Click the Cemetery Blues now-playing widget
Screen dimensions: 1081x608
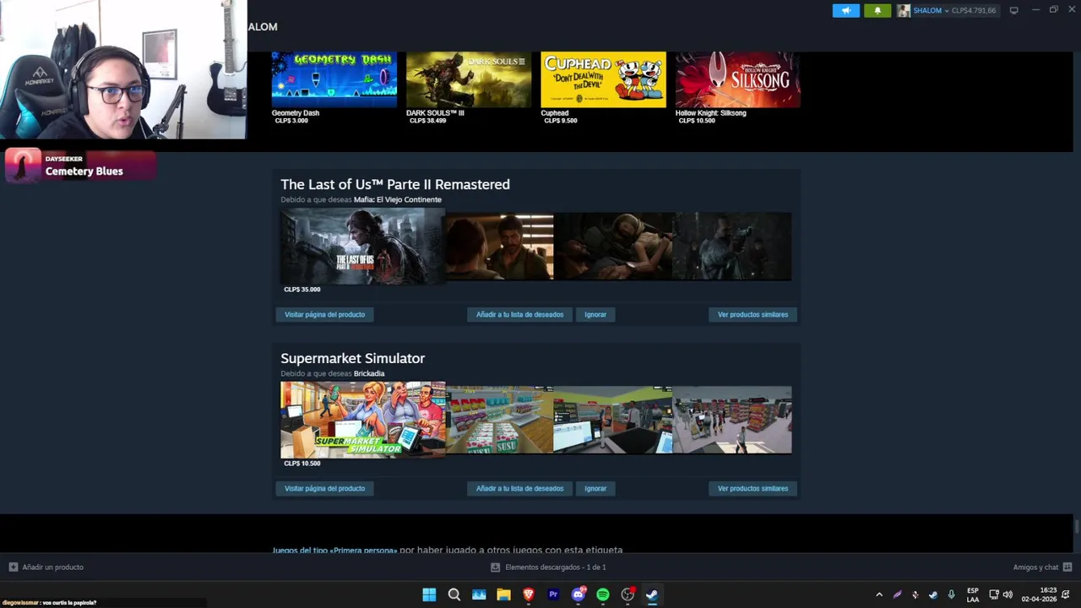point(80,166)
